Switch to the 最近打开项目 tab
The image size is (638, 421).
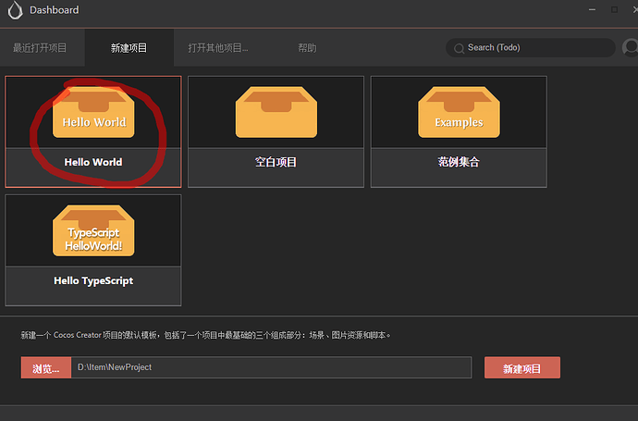tap(40, 48)
